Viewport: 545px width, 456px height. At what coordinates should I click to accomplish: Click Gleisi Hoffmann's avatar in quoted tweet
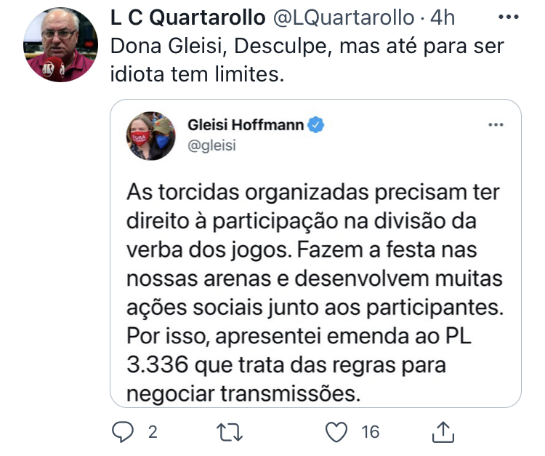pos(152,135)
